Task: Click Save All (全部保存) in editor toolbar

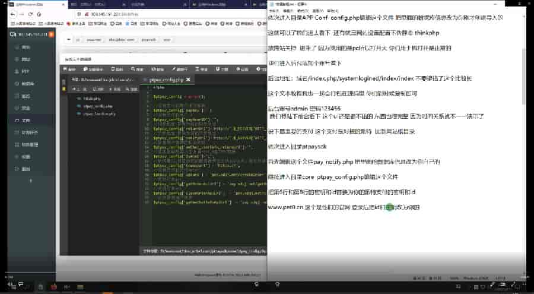Action: click(93, 69)
